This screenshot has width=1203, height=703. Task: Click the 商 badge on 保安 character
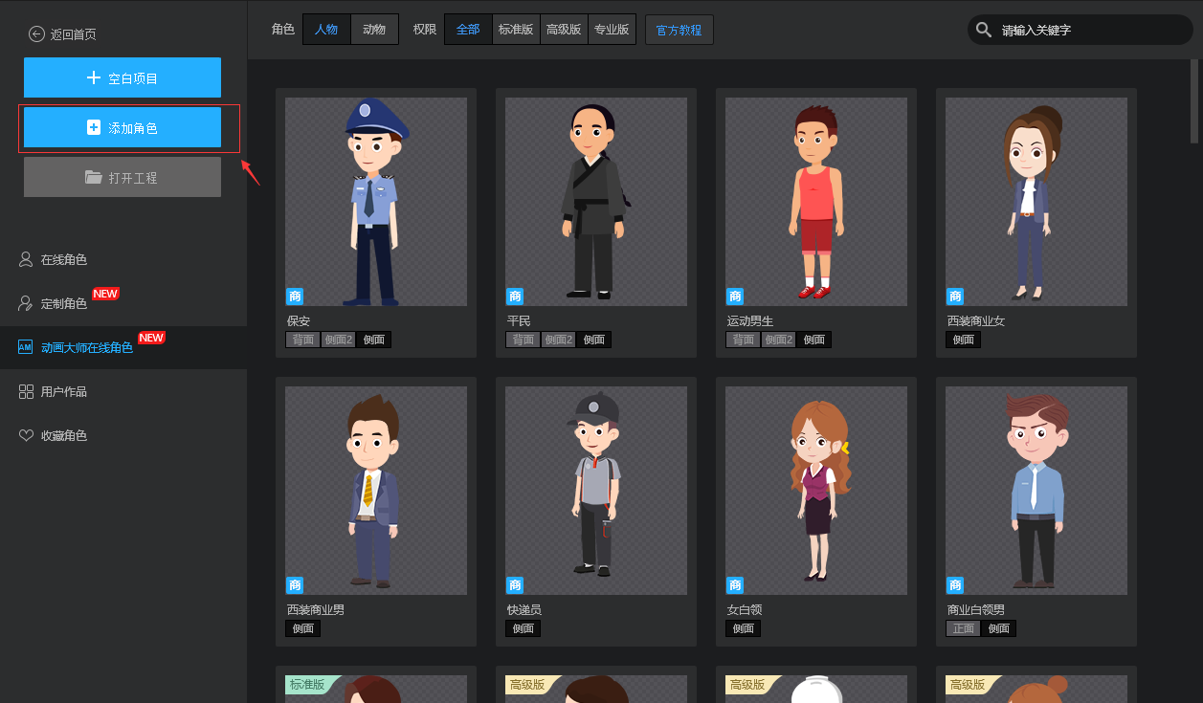pyautogui.click(x=295, y=297)
